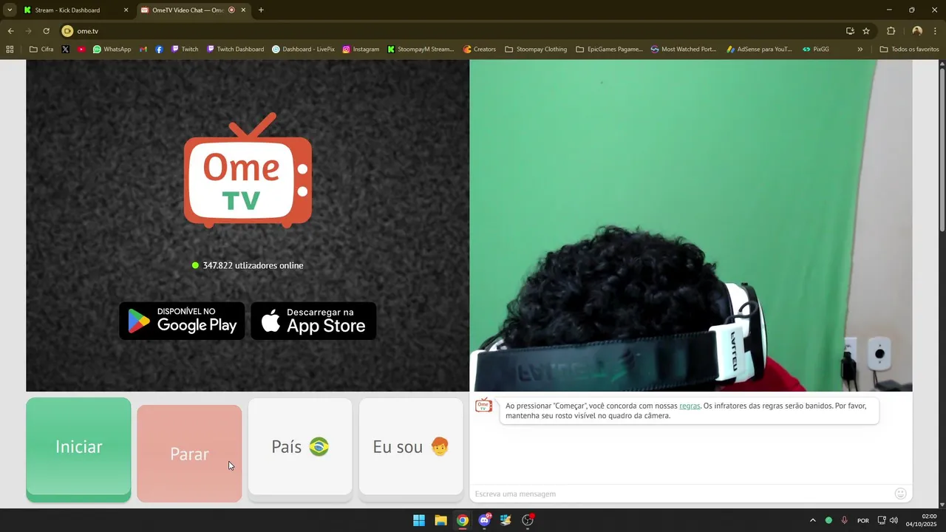This screenshot has height=532, width=946.
Task: Open the X (Twitter) bookmark
Action: pyautogui.click(x=66, y=50)
